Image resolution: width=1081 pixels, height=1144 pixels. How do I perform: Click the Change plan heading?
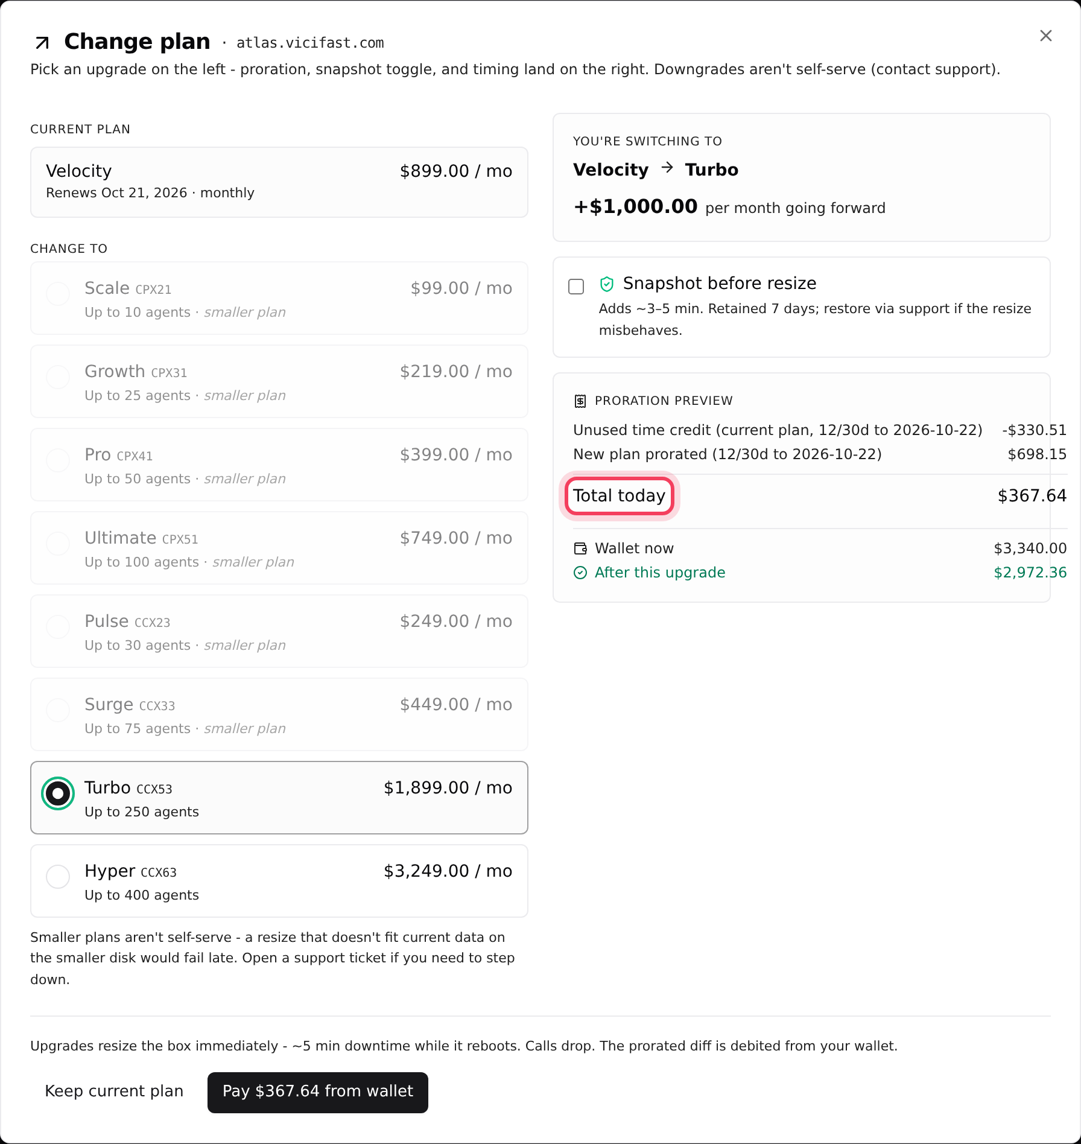click(x=137, y=42)
